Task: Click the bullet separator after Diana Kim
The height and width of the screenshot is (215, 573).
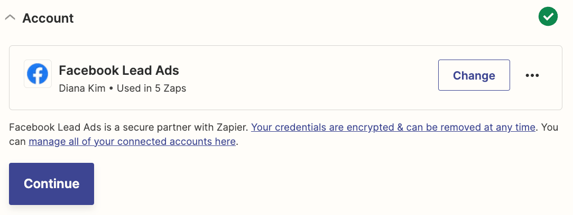Action: (112, 88)
